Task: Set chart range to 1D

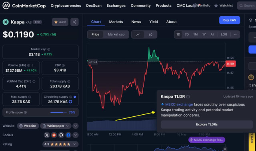Action: (178, 34)
